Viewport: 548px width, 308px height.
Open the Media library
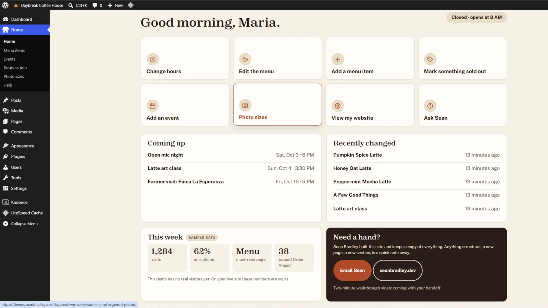click(25, 111)
